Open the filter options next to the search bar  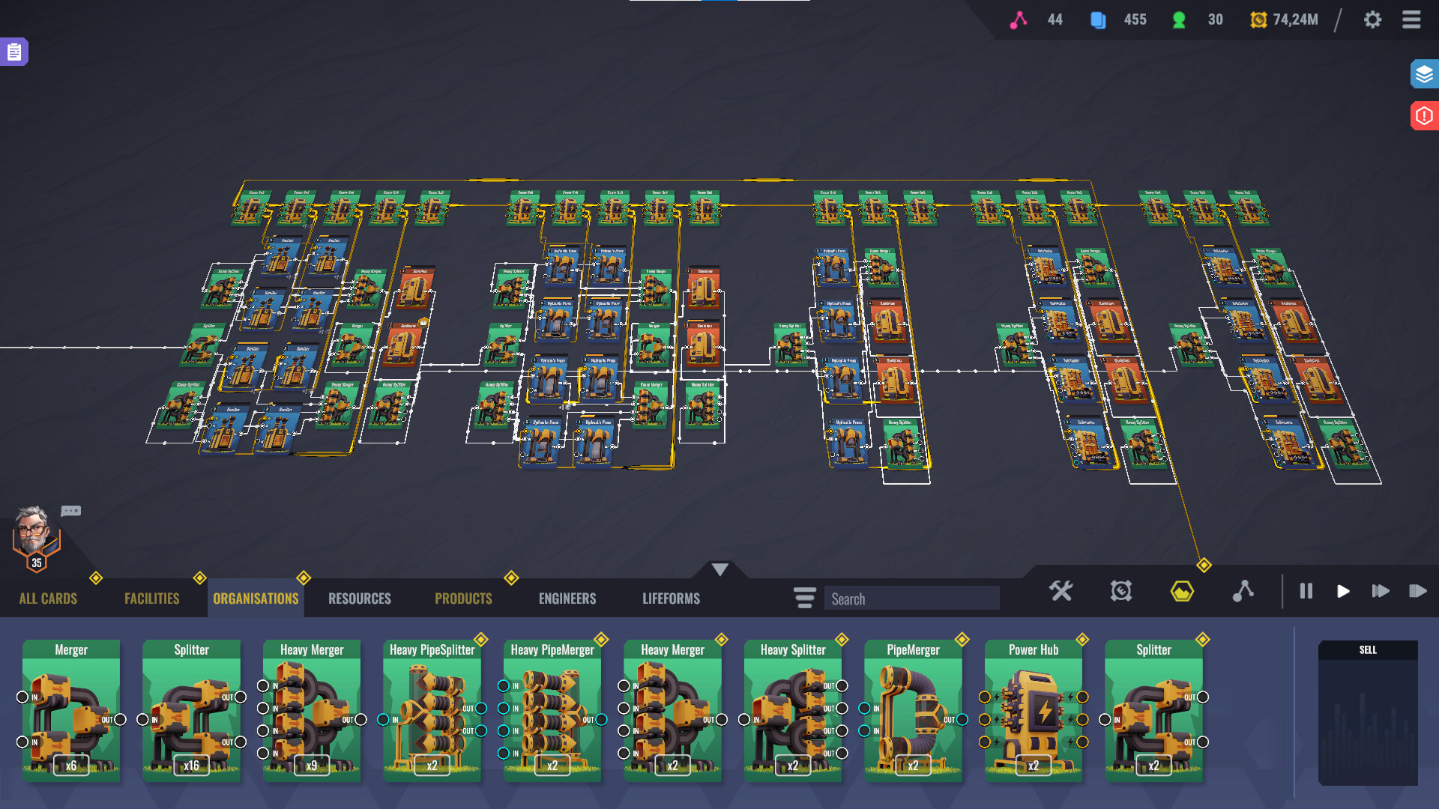tap(804, 598)
